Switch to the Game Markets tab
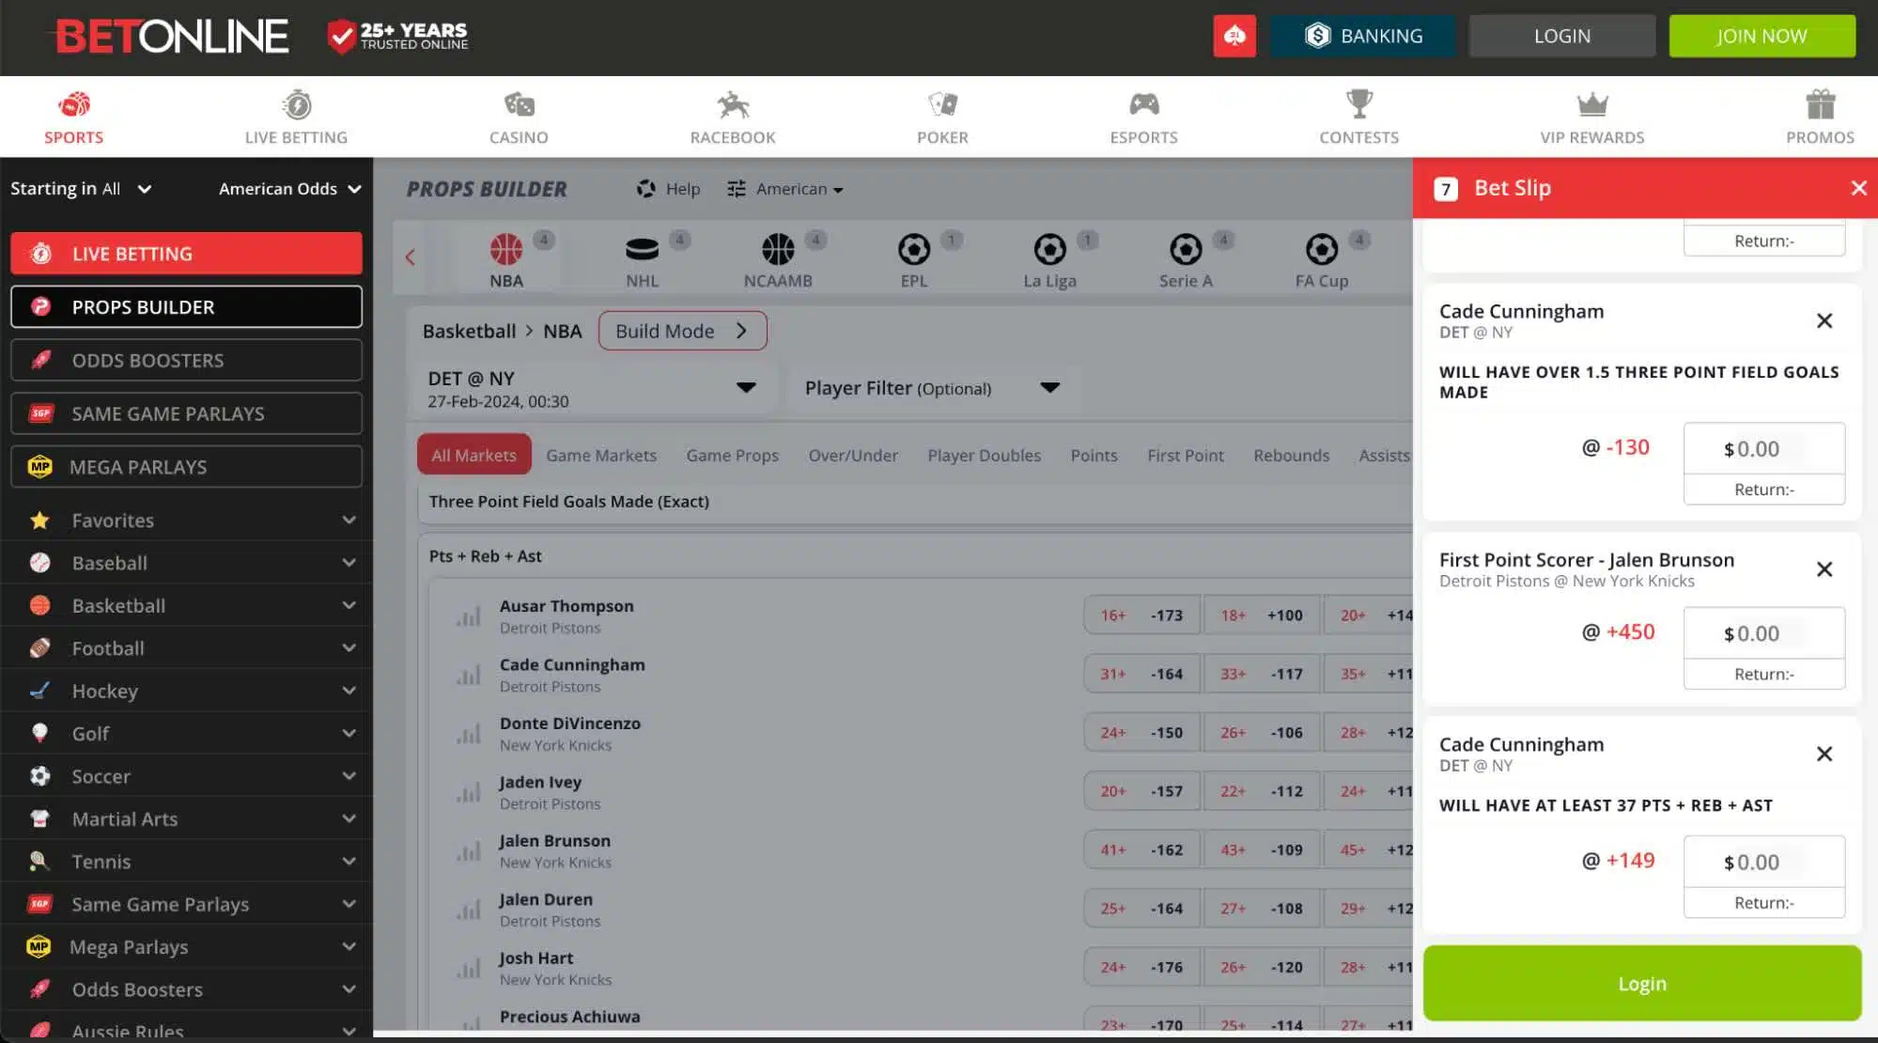Viewport: 1878px width, 1043px height. point(601,455)
